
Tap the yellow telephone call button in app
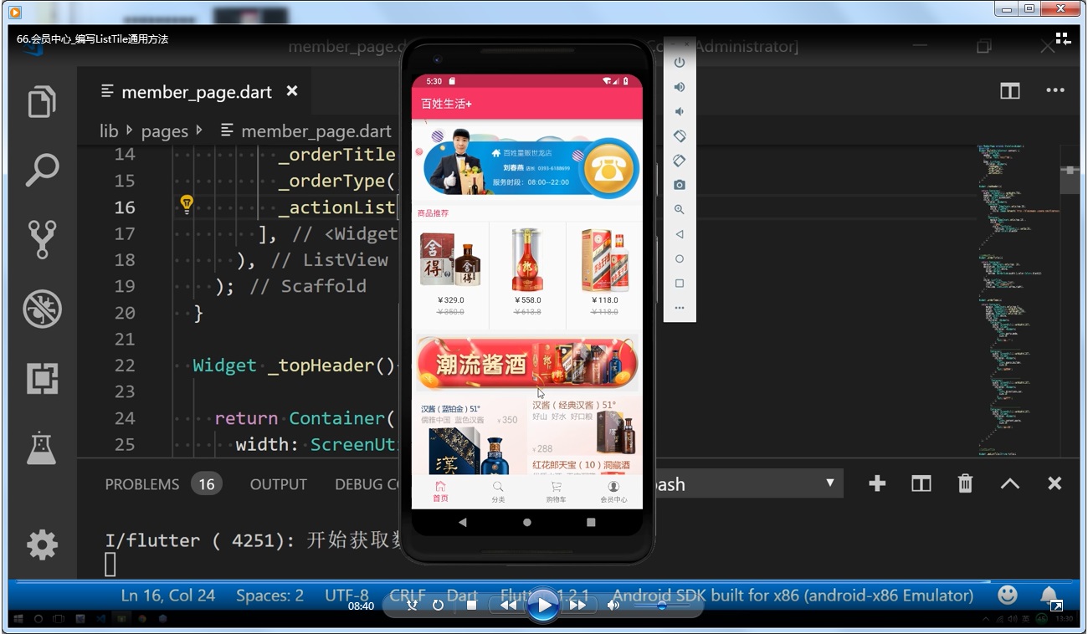(608, 168)
